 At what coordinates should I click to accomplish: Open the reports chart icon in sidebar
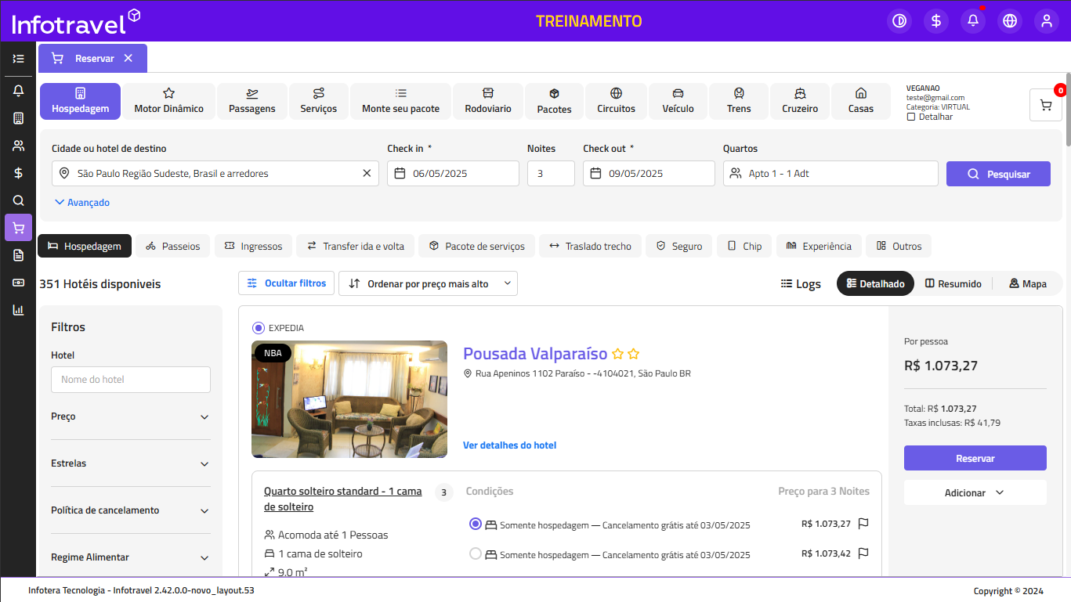18,309
